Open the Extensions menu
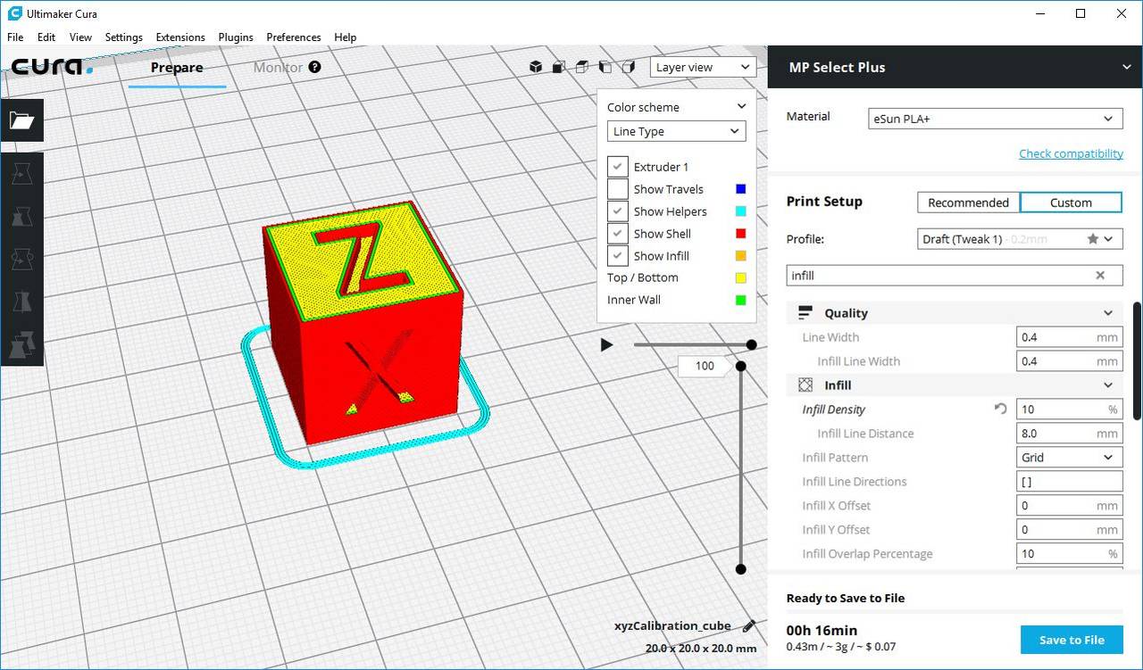Screen dimensions: 1143x670 point(180,37)
